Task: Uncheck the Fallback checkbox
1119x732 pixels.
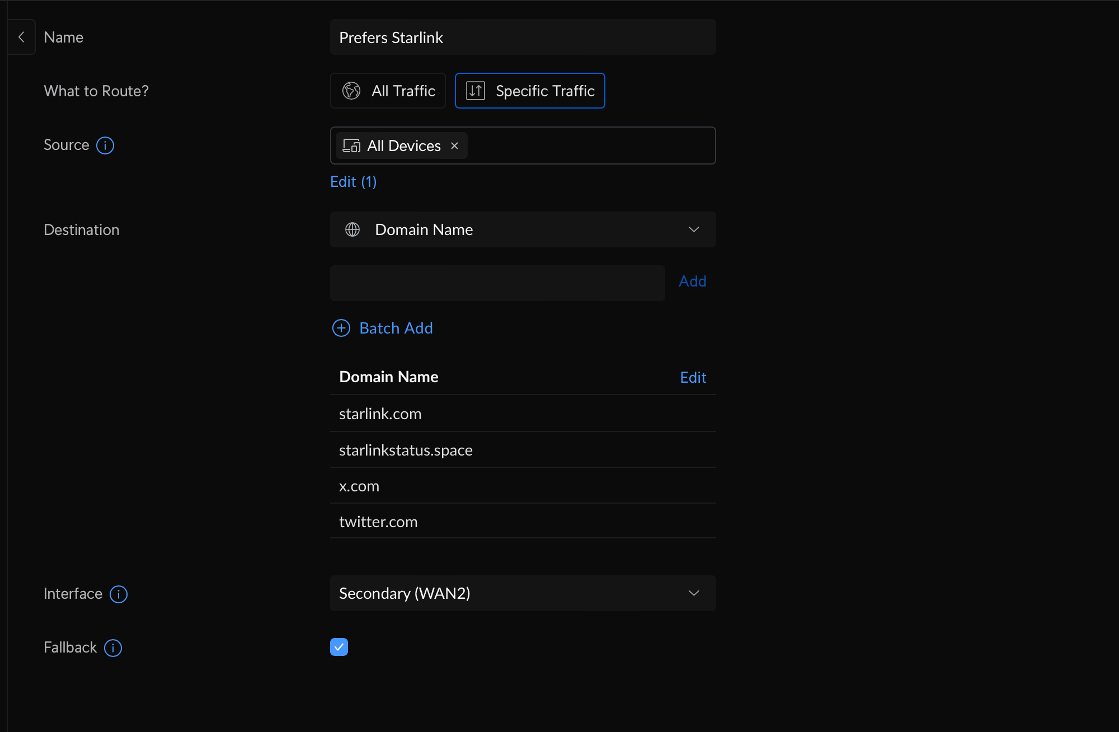Action: [339, 647]
